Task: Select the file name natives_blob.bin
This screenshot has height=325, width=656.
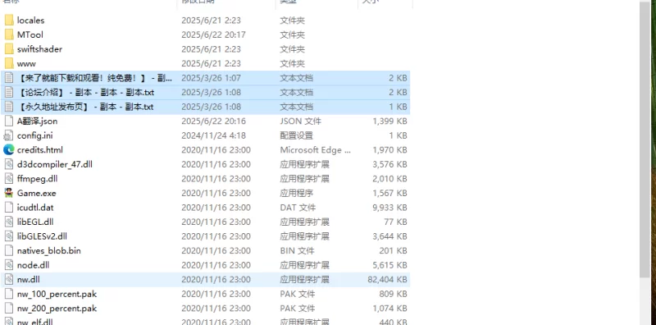Action: [x=49, y=250]
